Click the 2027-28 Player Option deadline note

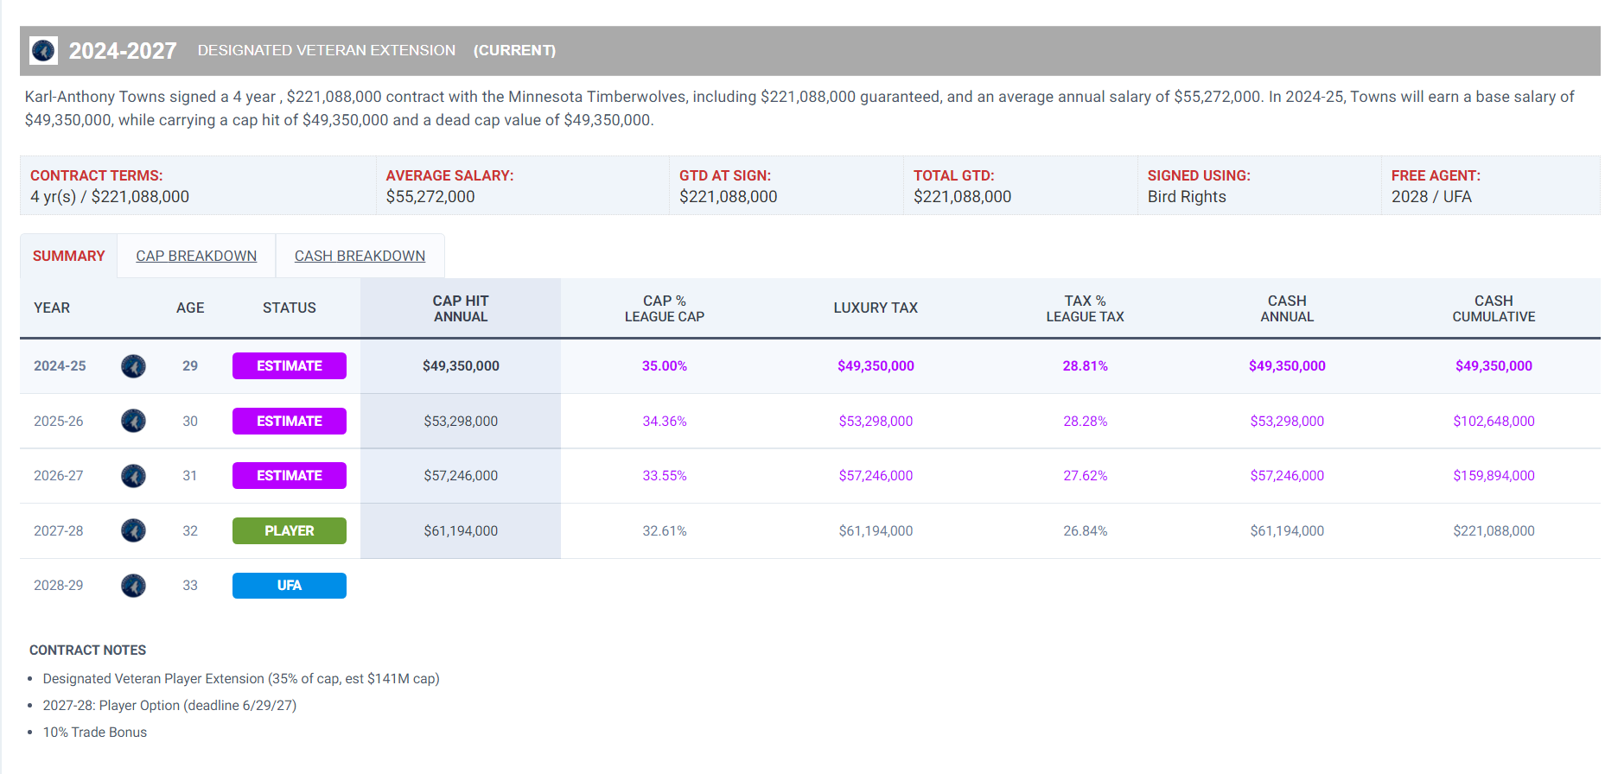pos(169,706)
